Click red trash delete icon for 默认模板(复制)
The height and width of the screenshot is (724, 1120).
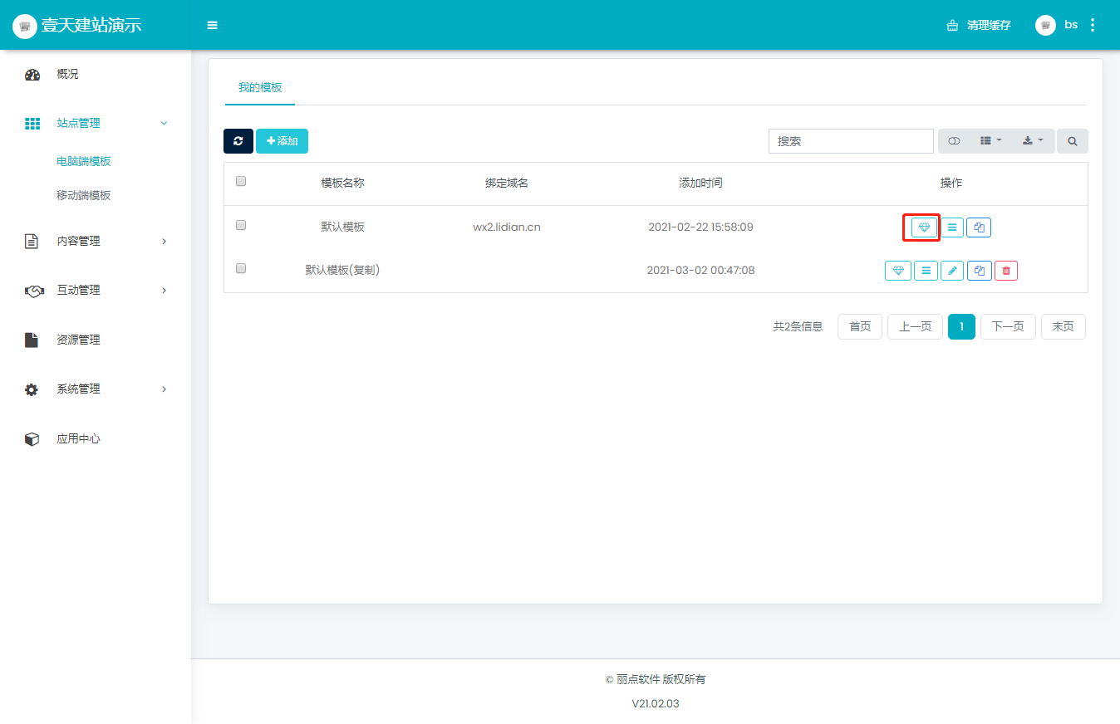tap(1006, 271)
